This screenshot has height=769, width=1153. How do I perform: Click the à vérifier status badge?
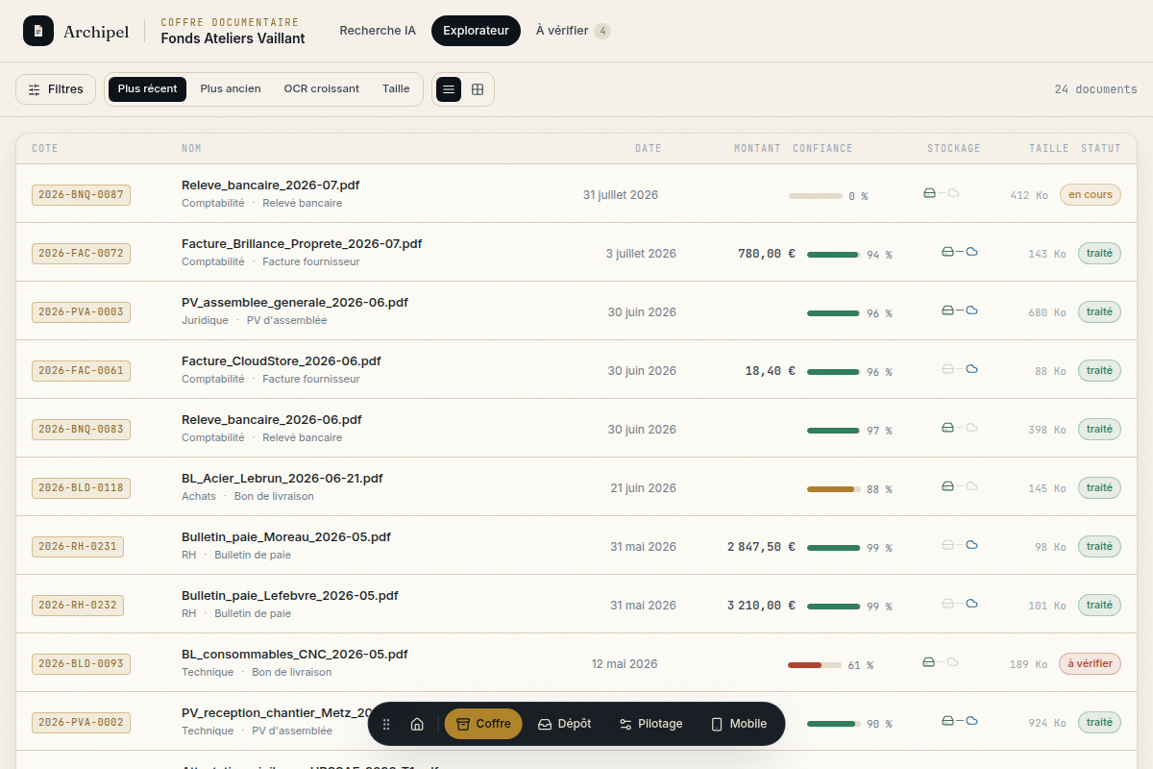click(1090, 663)
